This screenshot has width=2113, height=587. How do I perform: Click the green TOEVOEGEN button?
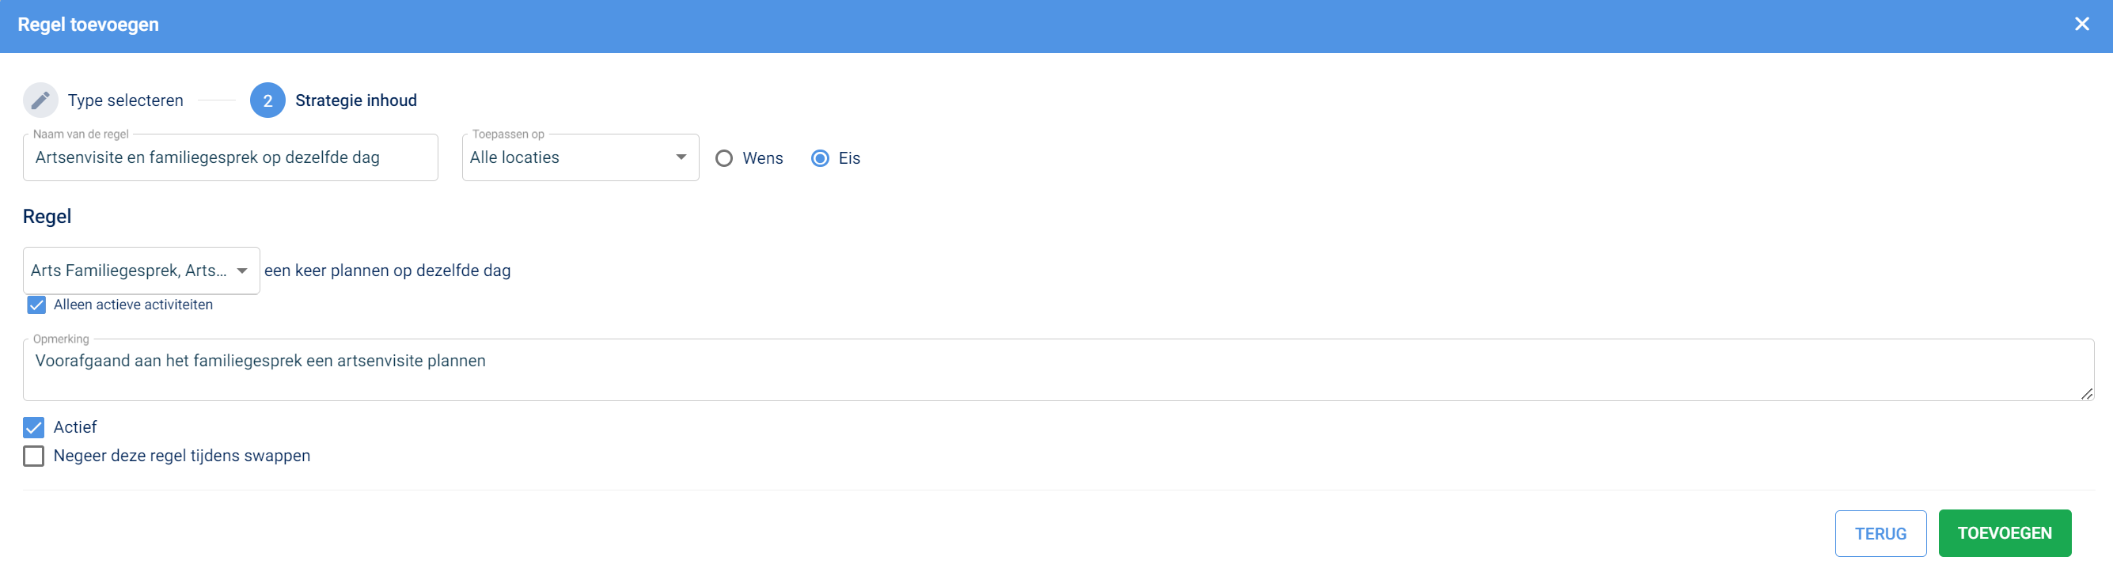coord(2004,533)
